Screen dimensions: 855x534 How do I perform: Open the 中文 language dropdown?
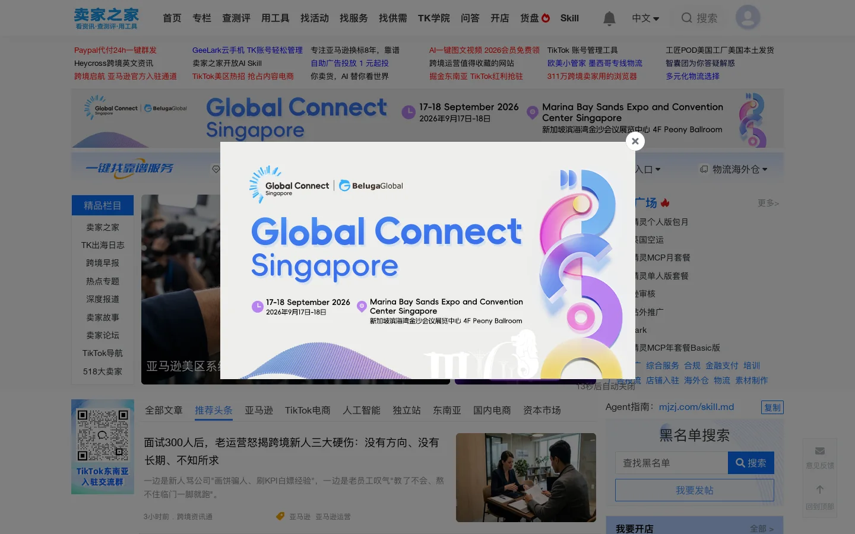point(645,18)
